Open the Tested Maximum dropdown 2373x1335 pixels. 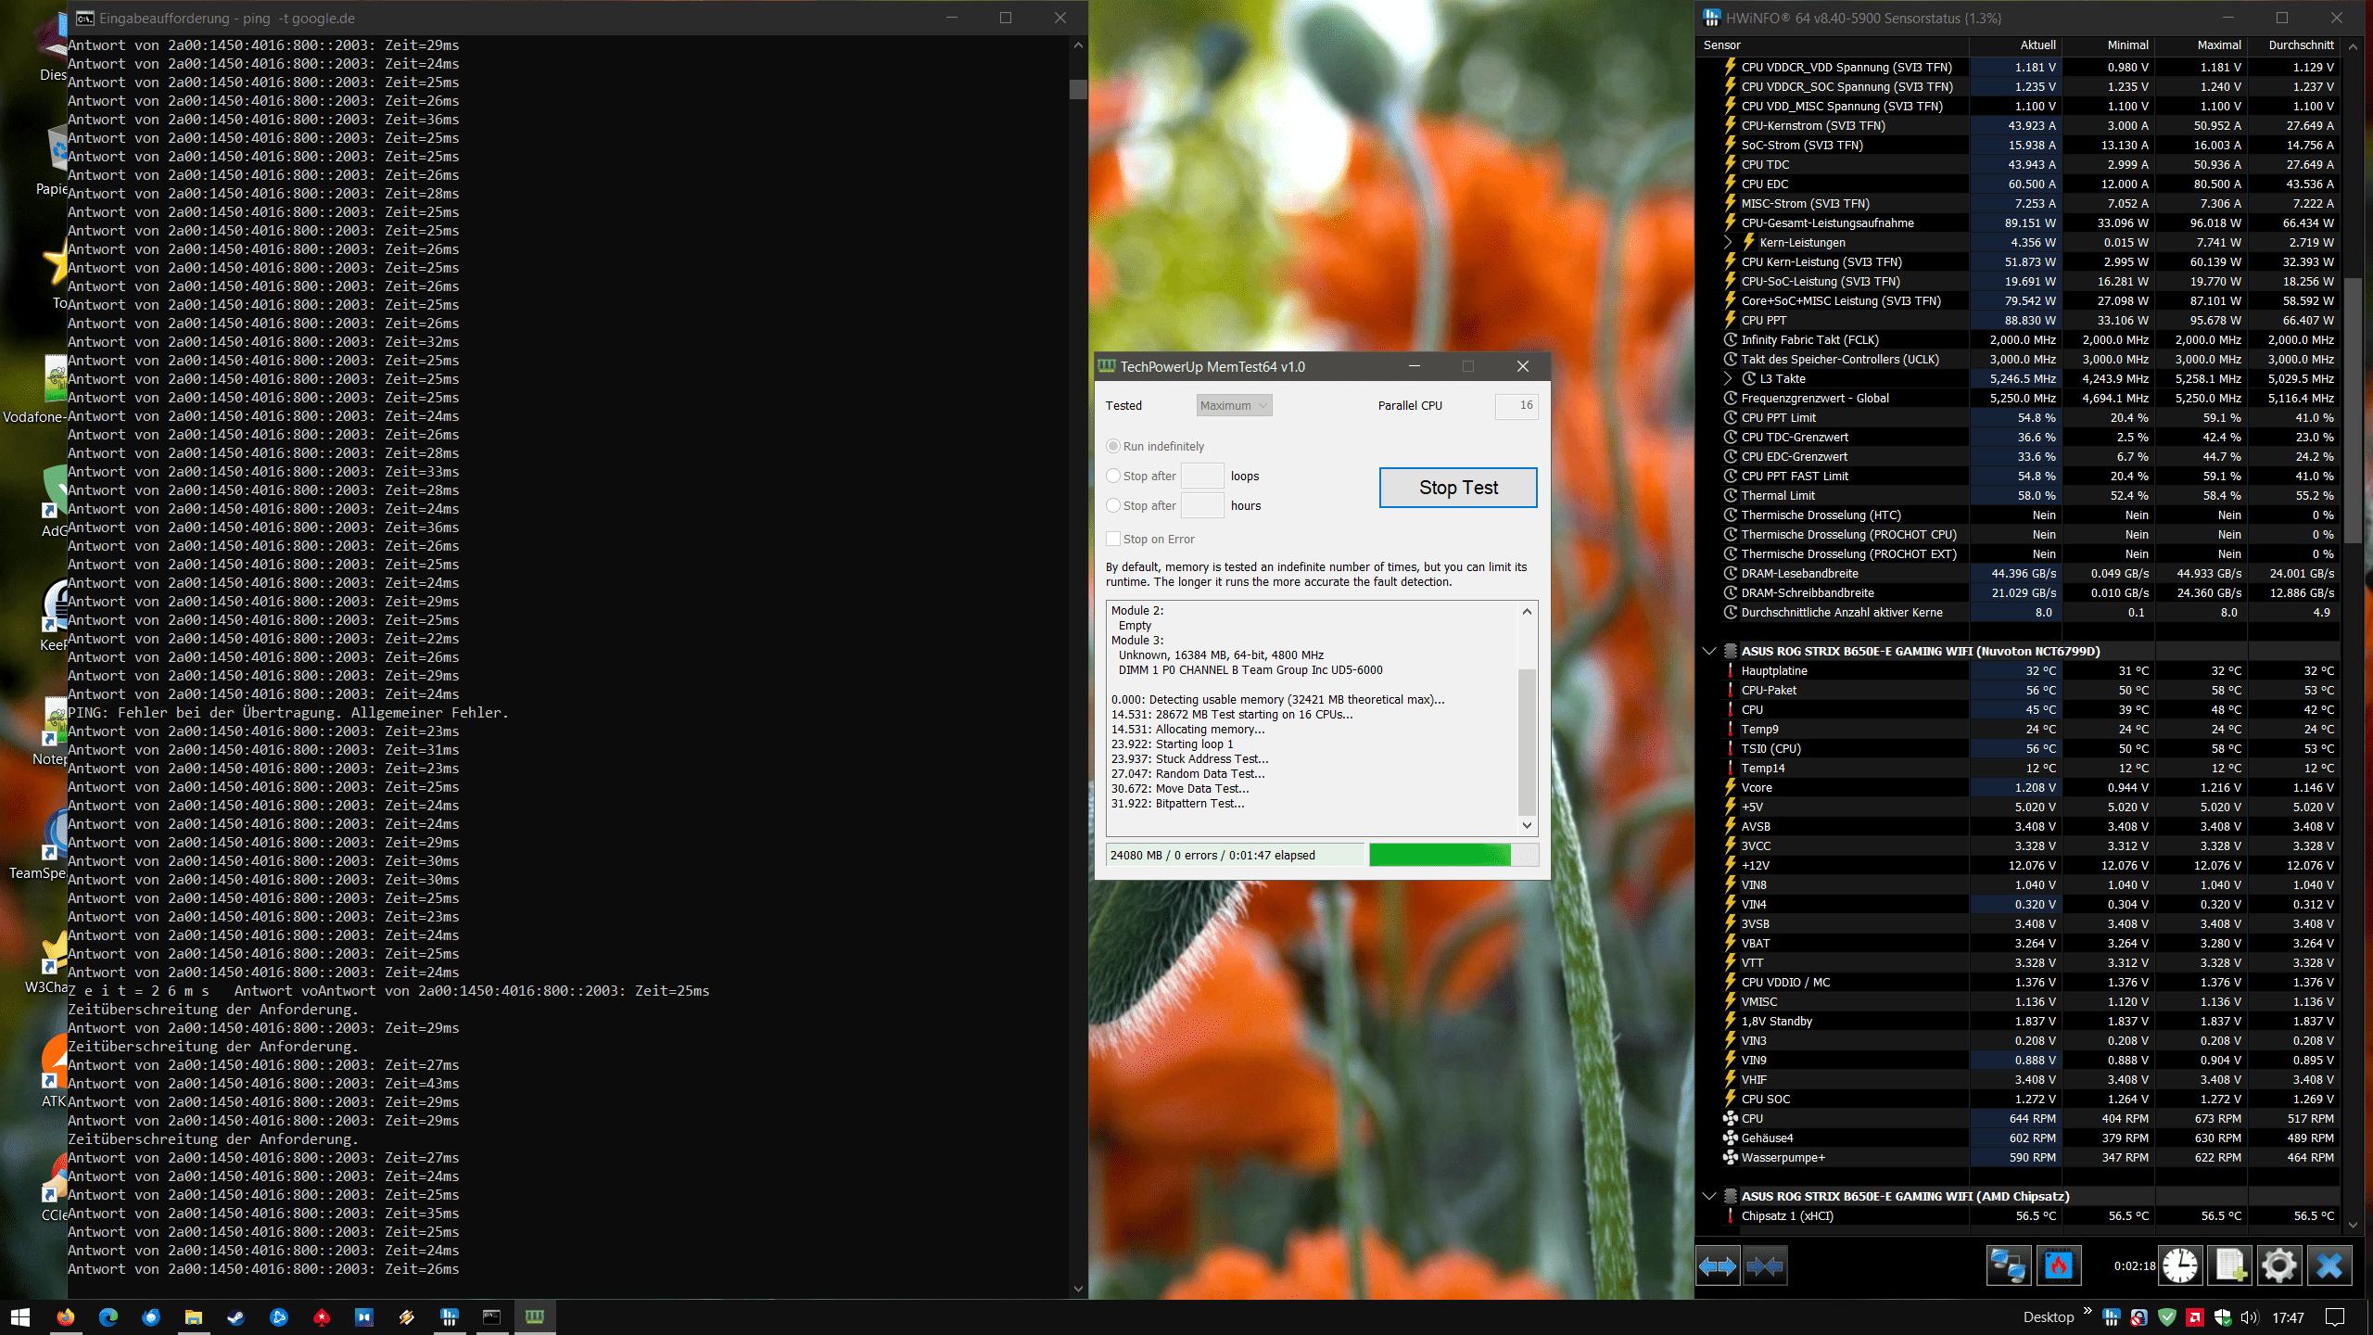tap(1234, 405)
